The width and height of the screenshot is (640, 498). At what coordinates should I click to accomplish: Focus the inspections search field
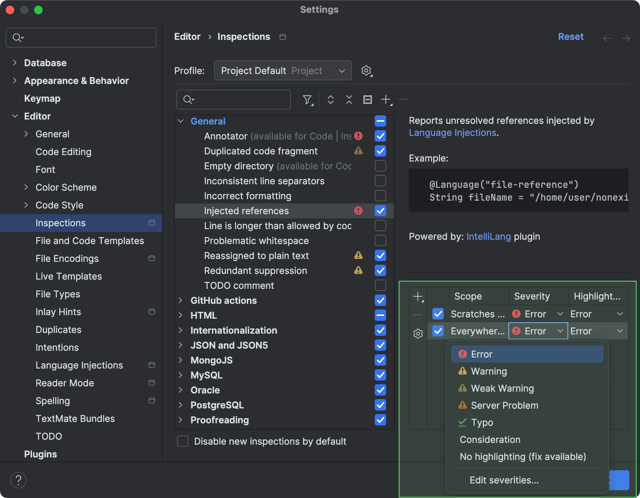pos(234,100)
